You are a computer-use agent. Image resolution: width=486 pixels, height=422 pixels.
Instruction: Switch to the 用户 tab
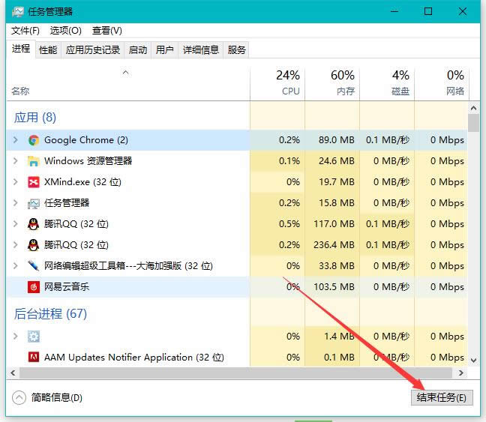coord(164,50)
